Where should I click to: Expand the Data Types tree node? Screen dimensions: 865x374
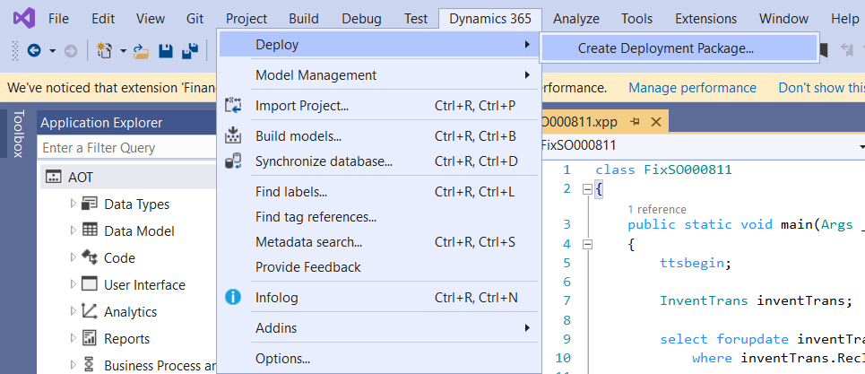73,204
